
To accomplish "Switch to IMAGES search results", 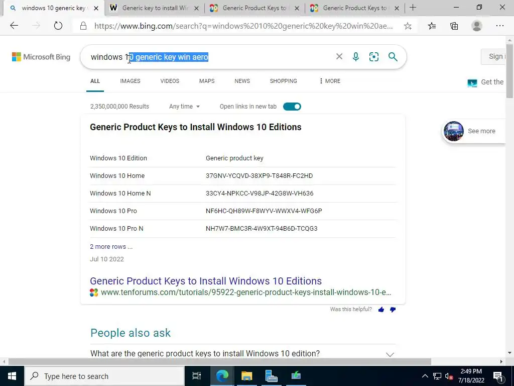I will click(130, 81).
